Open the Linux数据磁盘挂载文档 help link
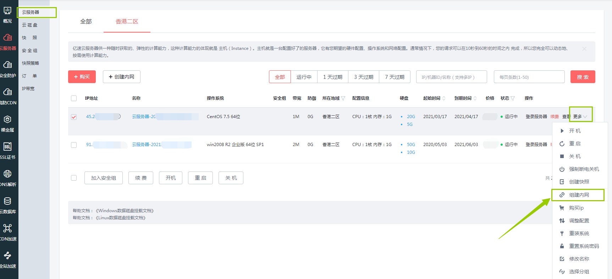The width and height of the screenshot is (612, 279). [x=121, y=218]
